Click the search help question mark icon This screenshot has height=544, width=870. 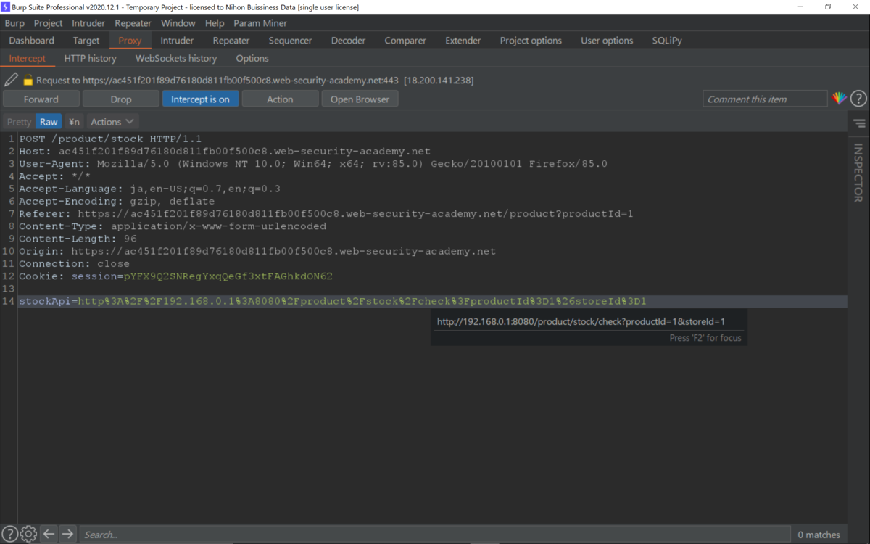pos(10,535)
